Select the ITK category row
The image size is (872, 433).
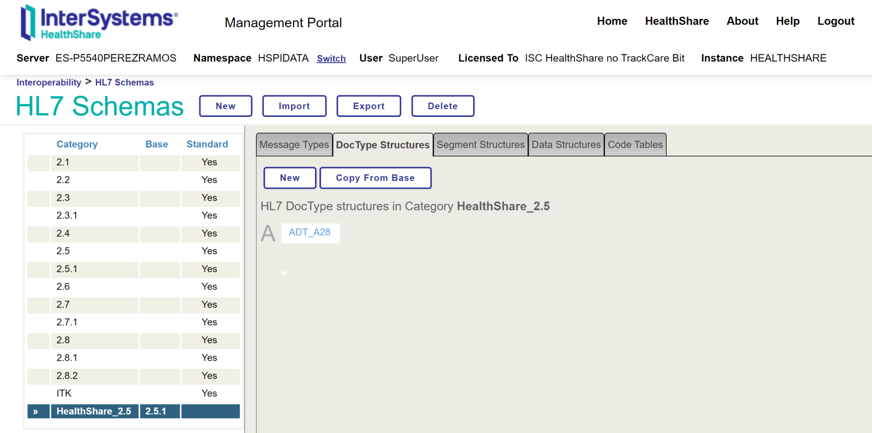(x=64, y=393)
